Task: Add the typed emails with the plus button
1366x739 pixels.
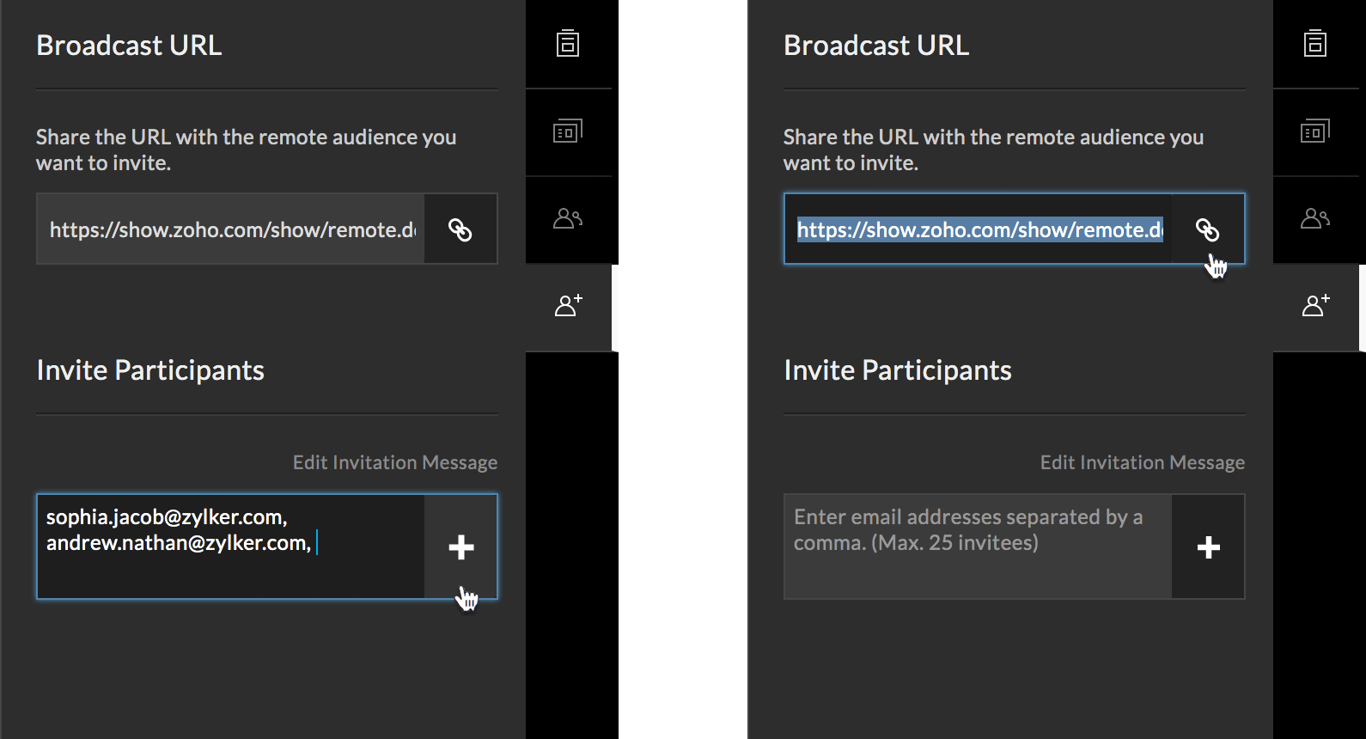Action: pos(461,547)
